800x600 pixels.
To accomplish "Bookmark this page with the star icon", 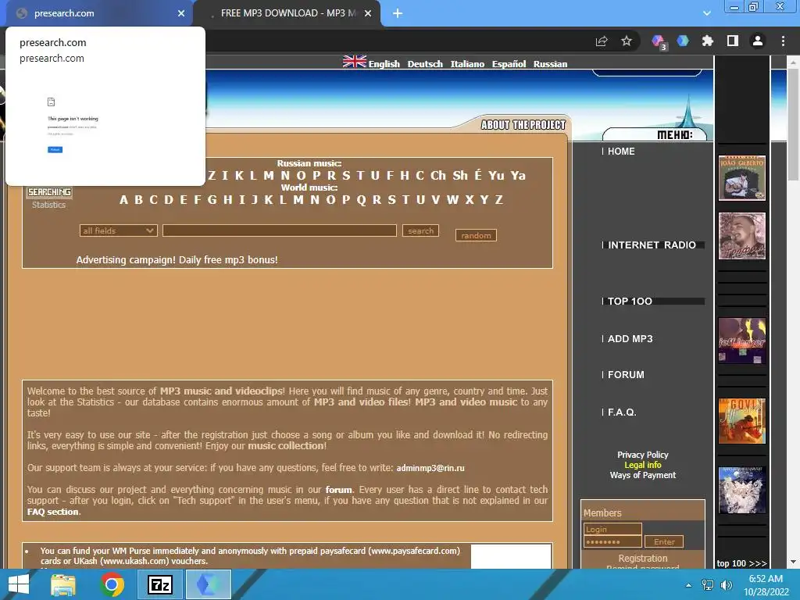I will pyautogui.click(x=627, y=41).
